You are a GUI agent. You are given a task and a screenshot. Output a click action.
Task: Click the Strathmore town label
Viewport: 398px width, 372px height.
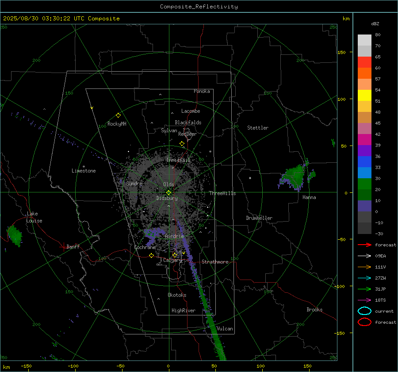click(x=215, y=262)
